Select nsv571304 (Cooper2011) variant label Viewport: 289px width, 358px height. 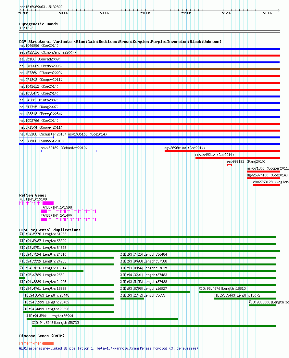pos(41,128)
